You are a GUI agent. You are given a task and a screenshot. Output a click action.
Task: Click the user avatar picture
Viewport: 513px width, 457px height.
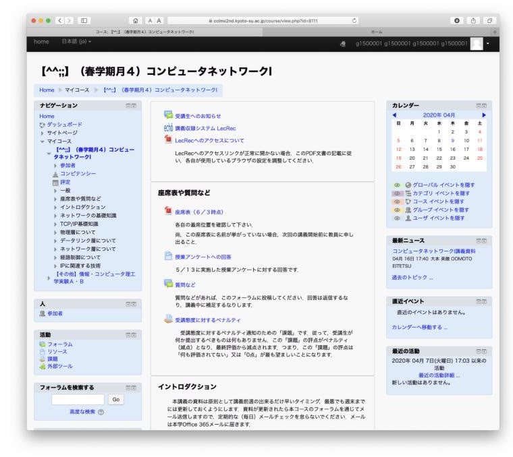(x=477, y=44)
